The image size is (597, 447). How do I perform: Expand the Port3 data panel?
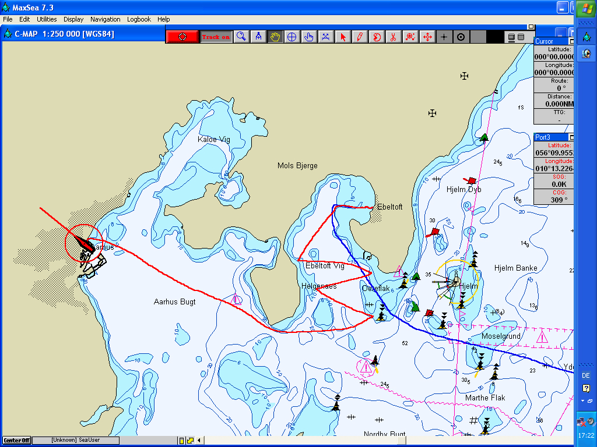click(x=571, y=137)
